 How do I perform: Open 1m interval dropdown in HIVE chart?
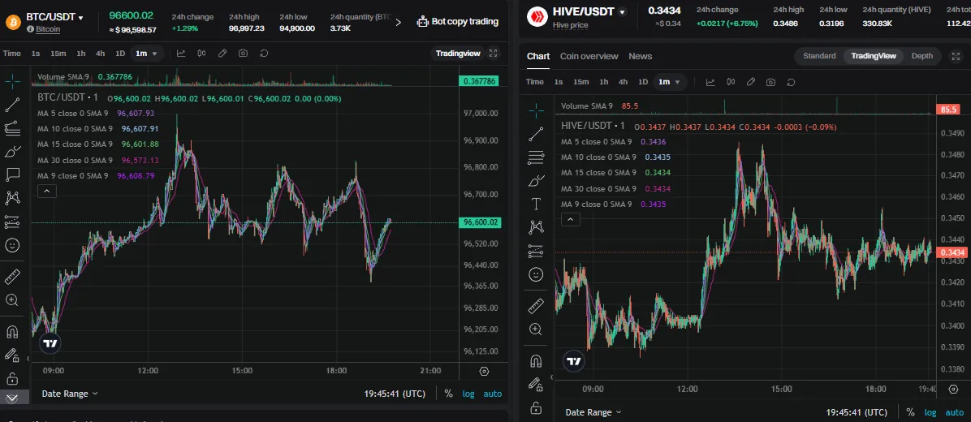click(x=670, y=82)
